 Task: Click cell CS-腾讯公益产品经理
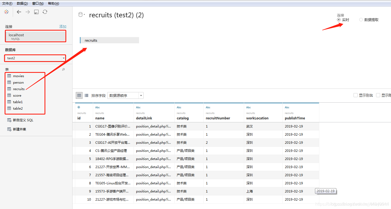[x=113, y=151]
